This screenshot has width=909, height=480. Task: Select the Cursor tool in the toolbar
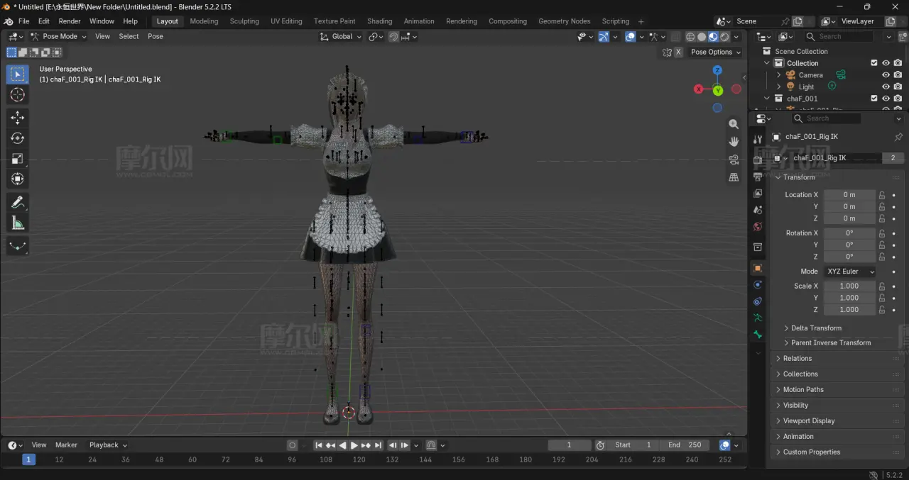(x=18, y=95)
